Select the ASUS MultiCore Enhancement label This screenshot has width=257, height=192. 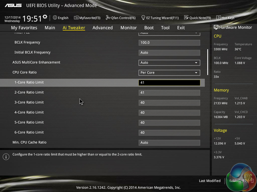(x=36, y=62)
